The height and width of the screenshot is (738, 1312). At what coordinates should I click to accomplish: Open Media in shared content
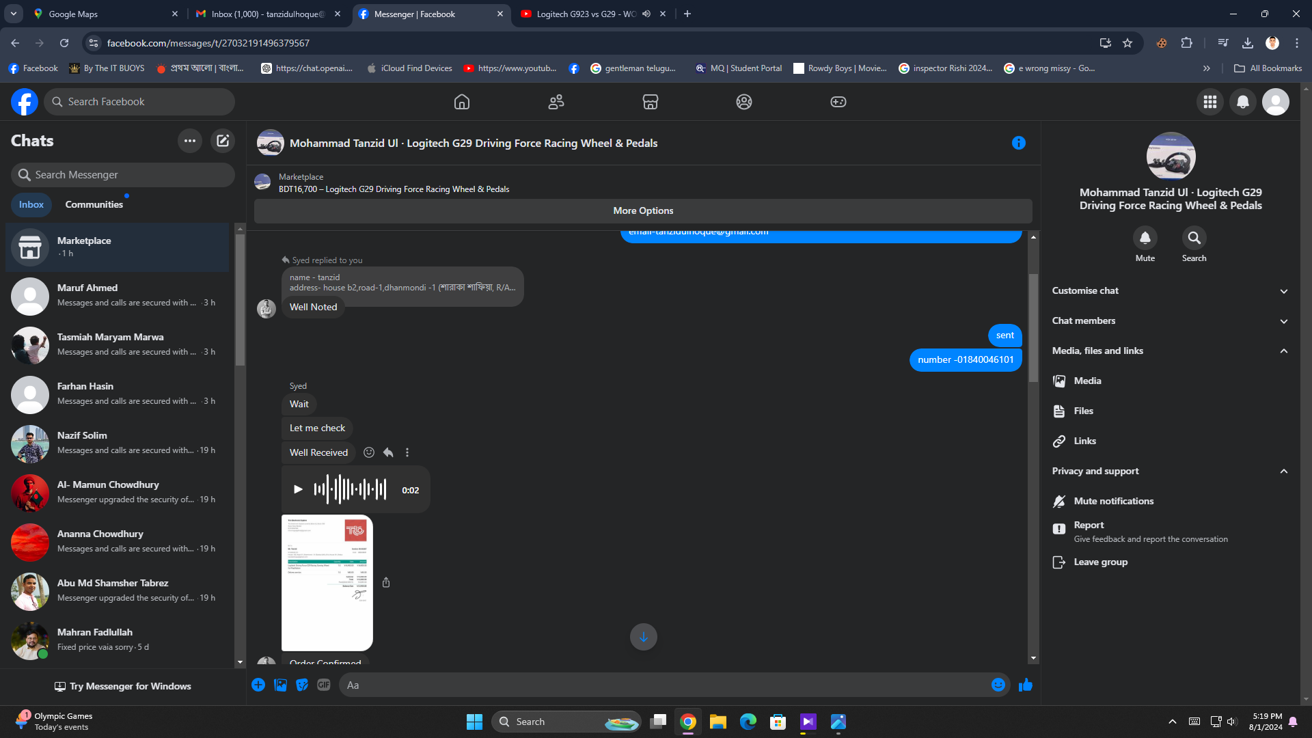pyautogui.click(x=1171, y=381)
